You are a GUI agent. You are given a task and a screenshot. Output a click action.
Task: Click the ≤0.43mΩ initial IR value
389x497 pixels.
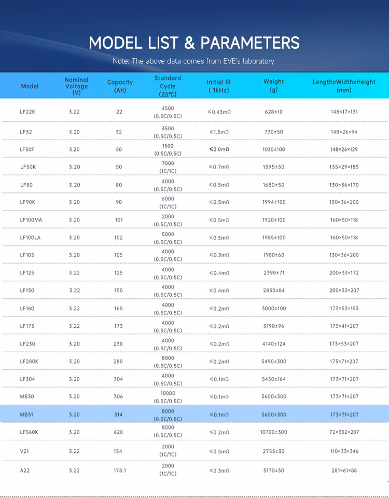[219, 112]
